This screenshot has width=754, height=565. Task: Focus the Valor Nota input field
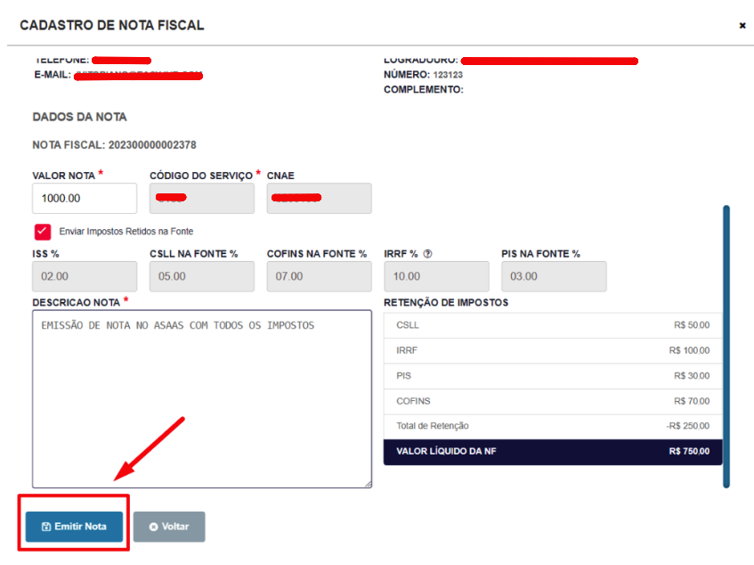[x=85, y=198]
